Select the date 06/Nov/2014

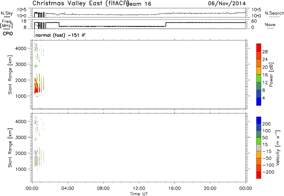click(227, 4)
